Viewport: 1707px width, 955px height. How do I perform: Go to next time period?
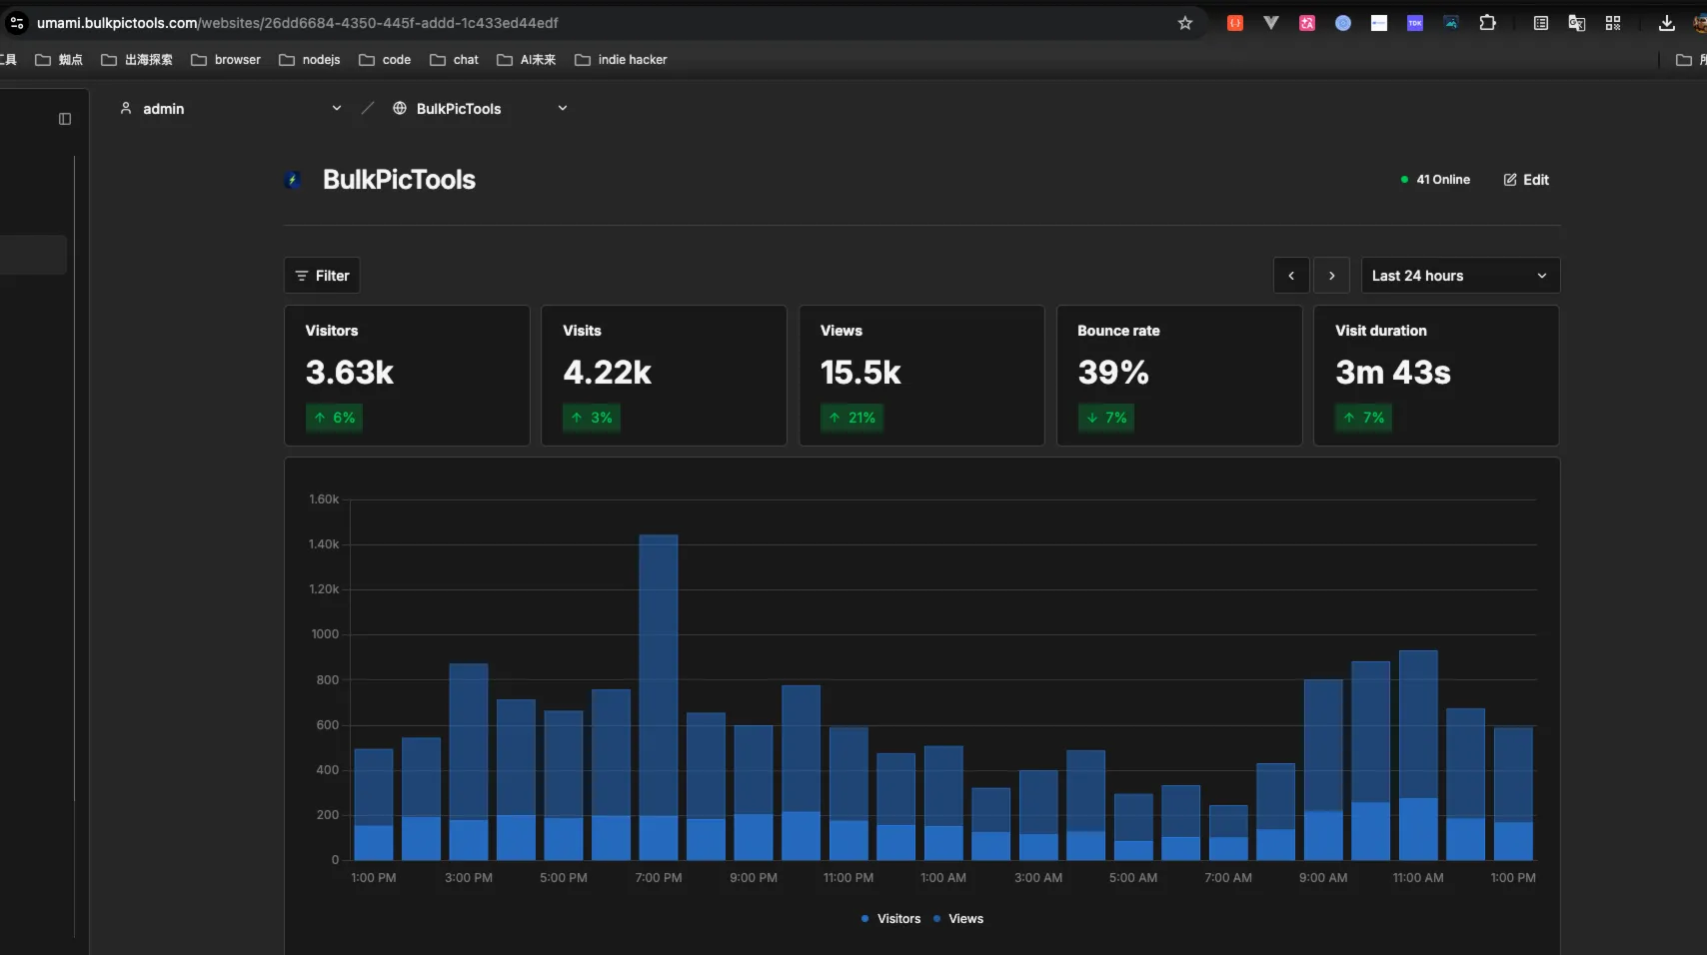click(1331, 276)
